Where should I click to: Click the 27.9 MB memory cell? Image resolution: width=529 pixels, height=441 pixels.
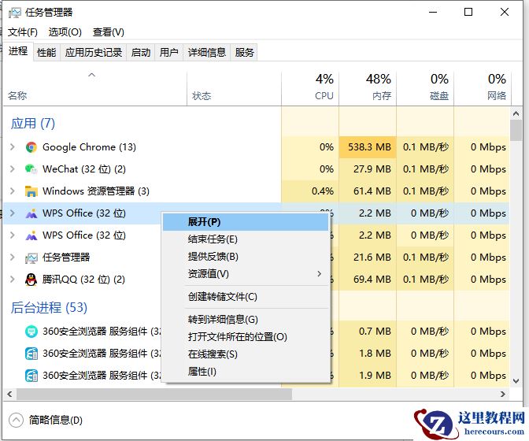coord(368,169)
